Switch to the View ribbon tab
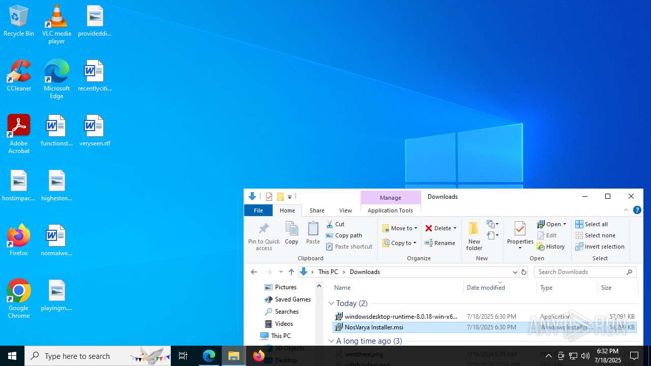The height and width of the screenshot is (366, 651). pyautogui.click(x=345, y=210)
